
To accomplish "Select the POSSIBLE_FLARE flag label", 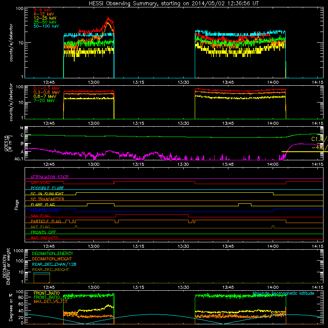I will tap(47, 188).
